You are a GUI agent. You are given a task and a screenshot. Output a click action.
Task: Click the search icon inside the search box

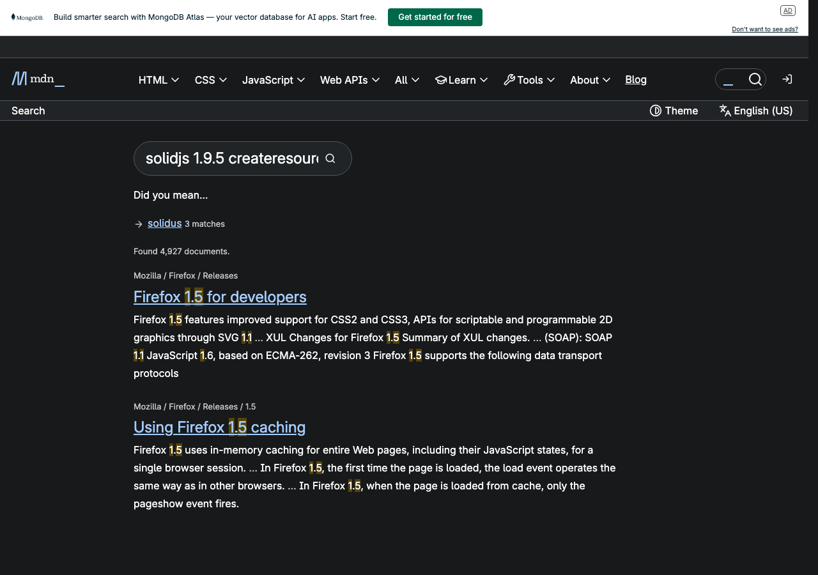[x=330, y=158]
